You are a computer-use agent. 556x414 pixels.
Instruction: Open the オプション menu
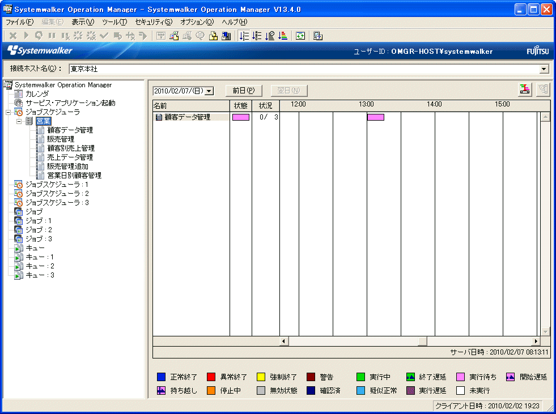tap(197, 22)
